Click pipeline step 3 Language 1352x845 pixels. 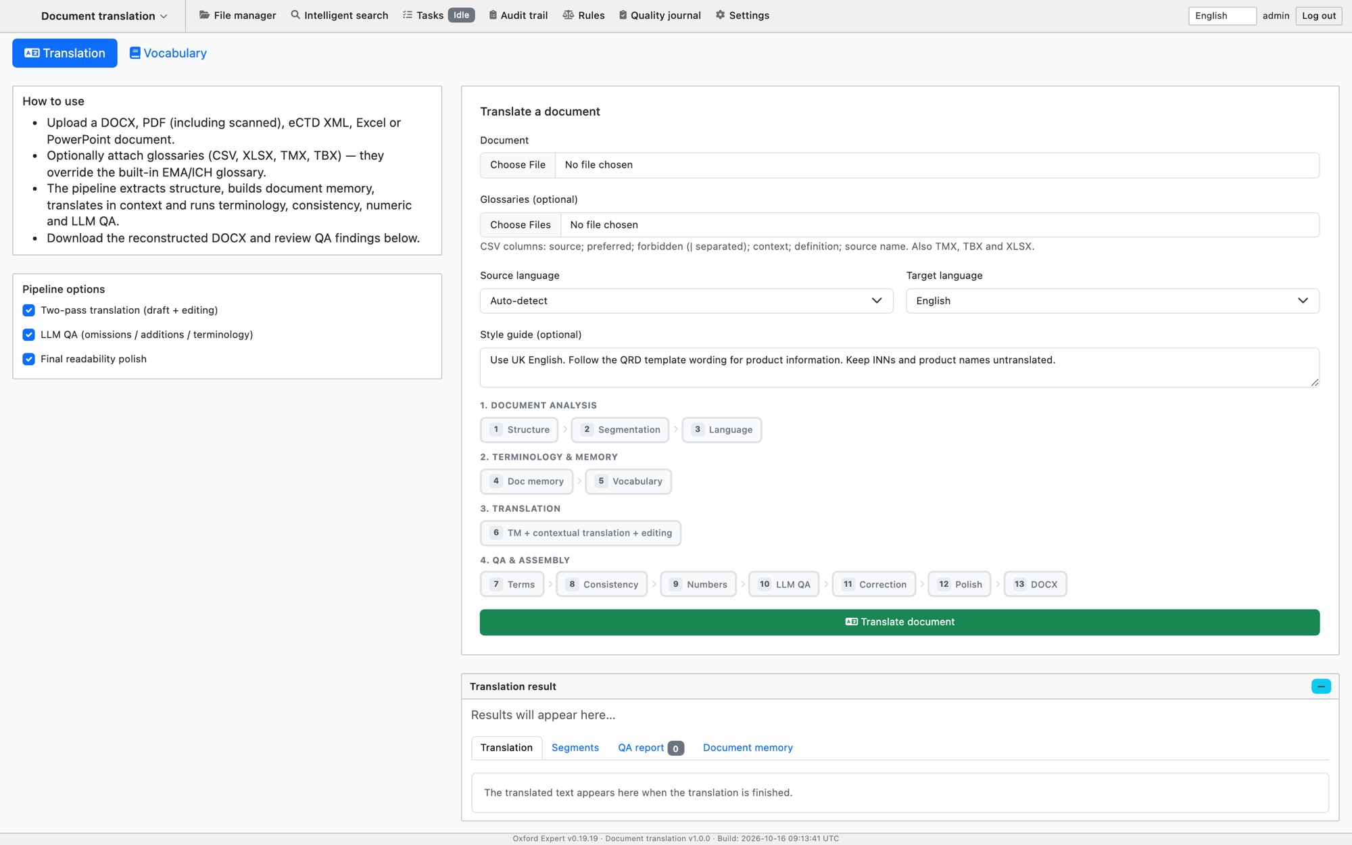pos(722,430)
